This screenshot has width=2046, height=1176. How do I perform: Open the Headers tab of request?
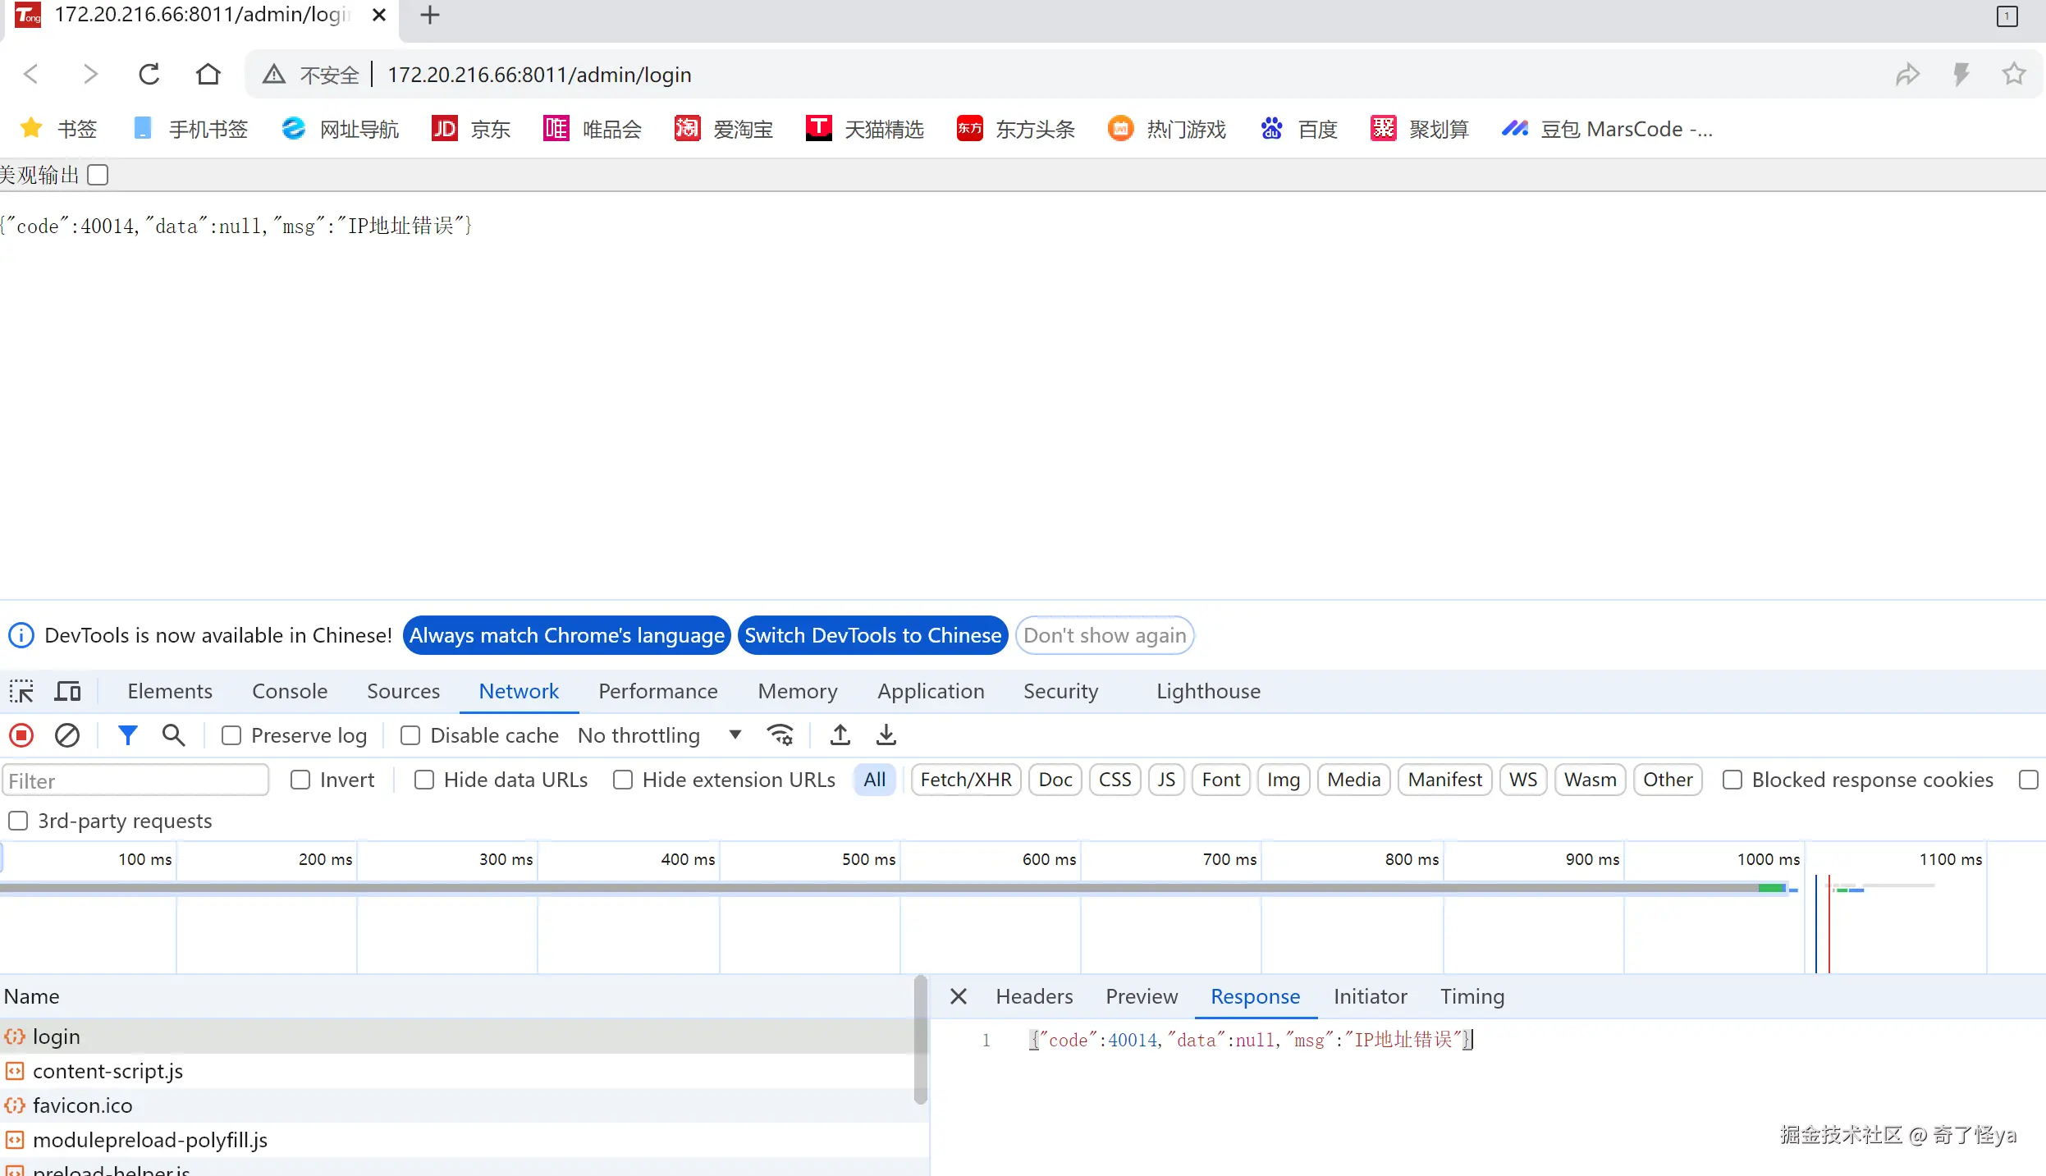[x=1034, y=996]
